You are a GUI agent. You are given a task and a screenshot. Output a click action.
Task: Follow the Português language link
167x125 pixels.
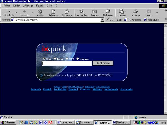pyautogui.click(x=126, y=89)
